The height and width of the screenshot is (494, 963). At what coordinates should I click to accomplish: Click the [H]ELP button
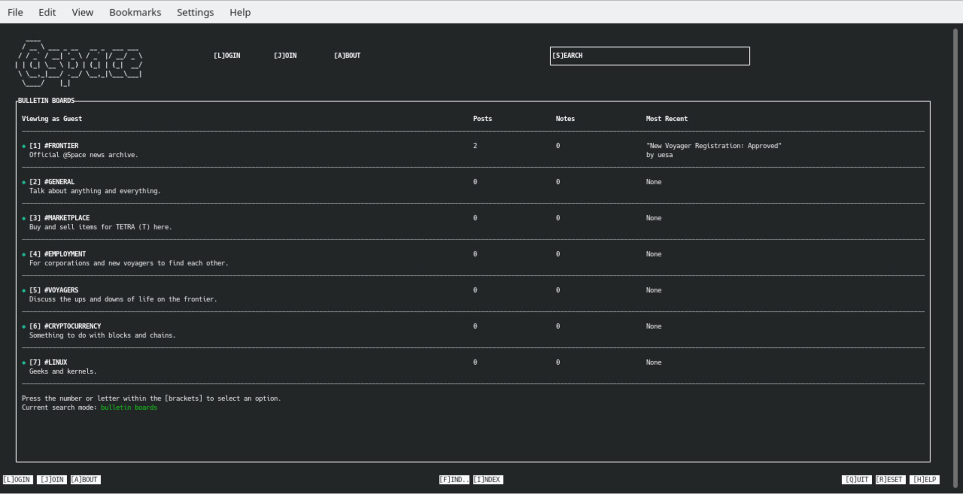924,479
